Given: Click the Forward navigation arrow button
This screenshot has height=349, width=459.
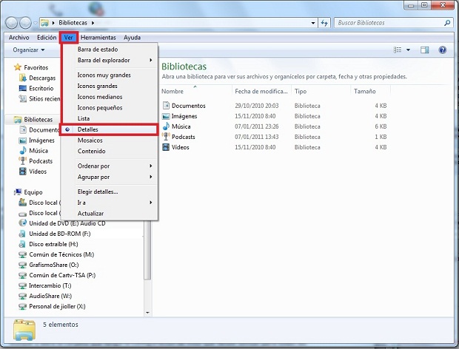Looking at the screenshot, I should tap(25, 23).
